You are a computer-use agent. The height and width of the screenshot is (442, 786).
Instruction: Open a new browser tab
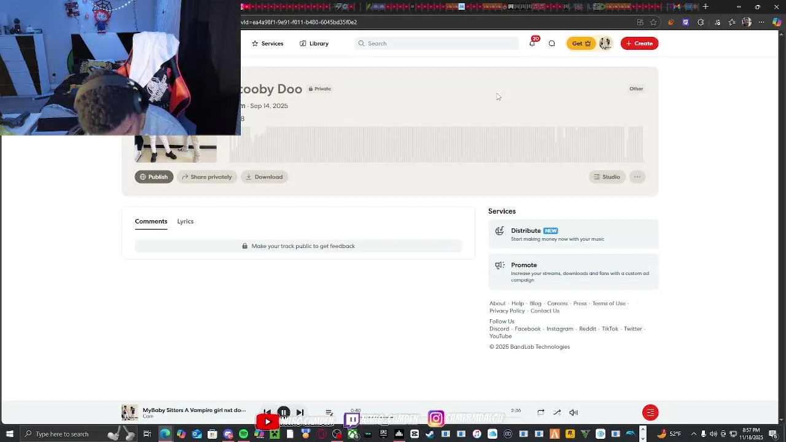tap(706, 7)
